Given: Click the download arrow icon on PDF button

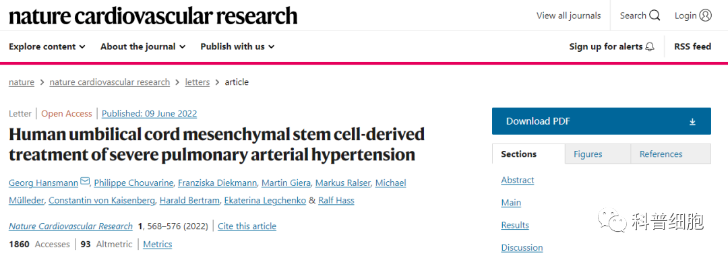Looking at the screenshot, I should coord(692,122).
